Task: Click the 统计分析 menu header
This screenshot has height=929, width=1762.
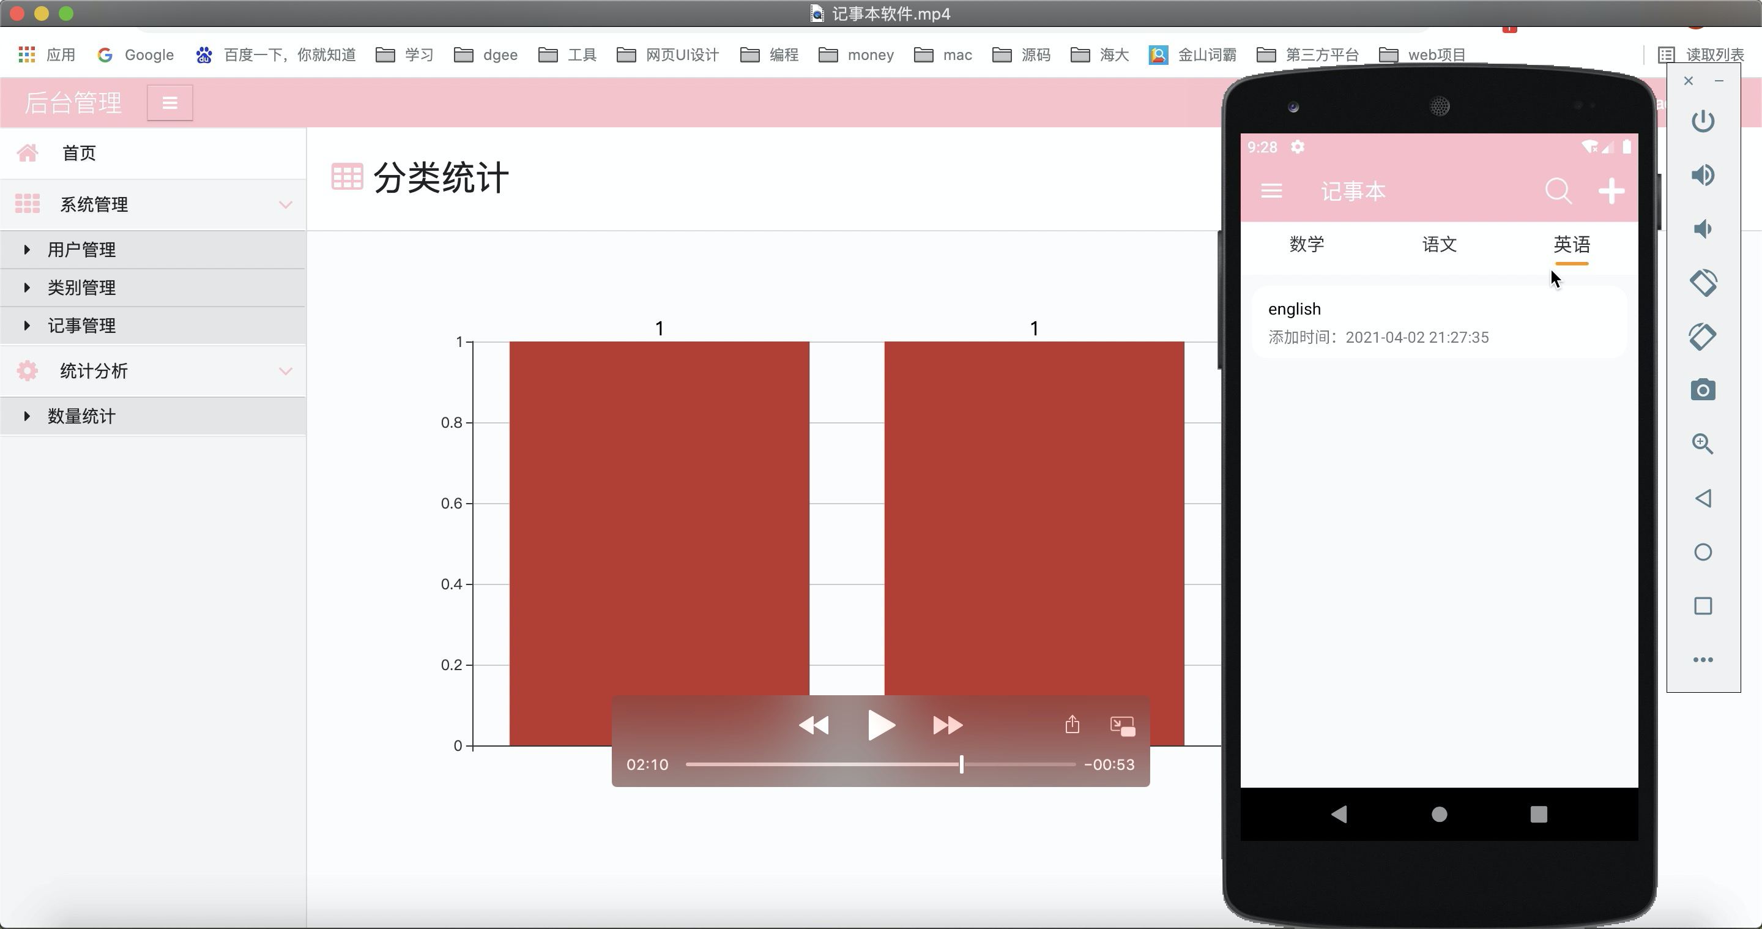Action: pyautogui.click(x=152, y=371)
